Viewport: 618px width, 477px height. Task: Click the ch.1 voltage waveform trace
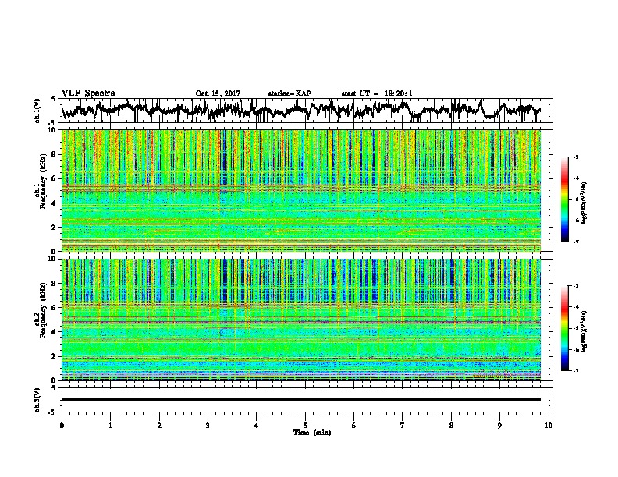(300, 110)
